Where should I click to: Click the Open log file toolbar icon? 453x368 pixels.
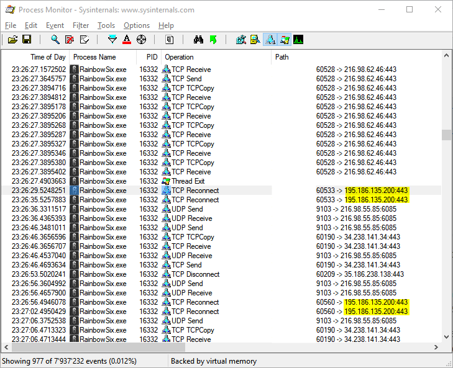[12, 40]
